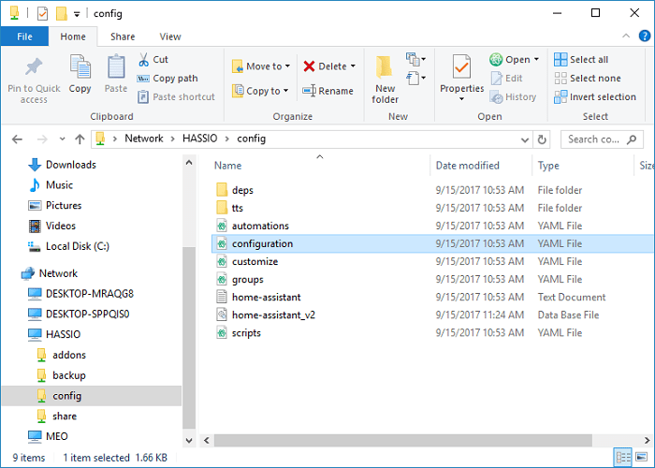The image size is (655, 468).
Task: Expand the Delete dropdown arrow
Action: [x=353, y=66]
